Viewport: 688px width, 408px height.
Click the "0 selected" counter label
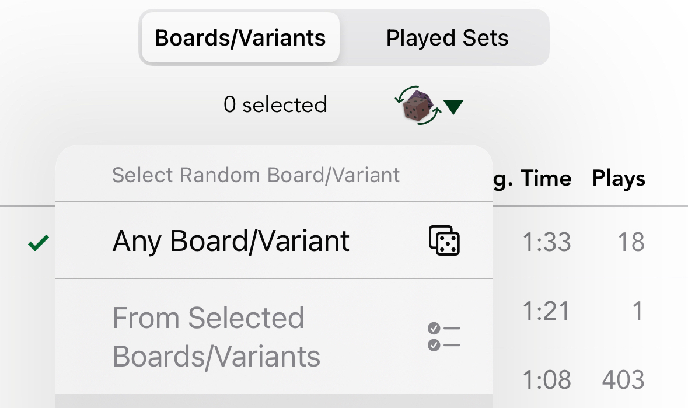[x=275, y=105]
